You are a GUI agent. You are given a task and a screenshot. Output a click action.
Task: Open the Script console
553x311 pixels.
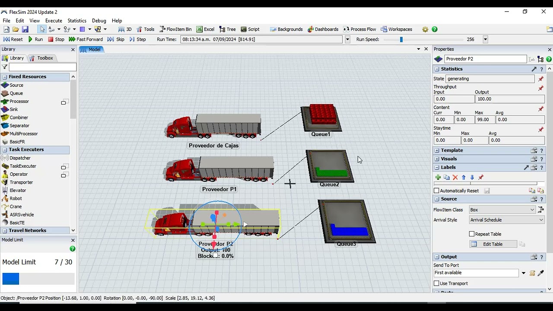(x=250, y=29)
